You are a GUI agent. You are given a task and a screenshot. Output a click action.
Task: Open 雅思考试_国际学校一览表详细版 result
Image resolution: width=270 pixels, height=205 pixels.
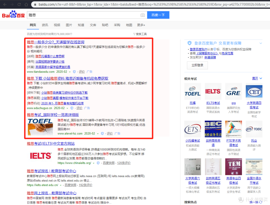point(53,115)
